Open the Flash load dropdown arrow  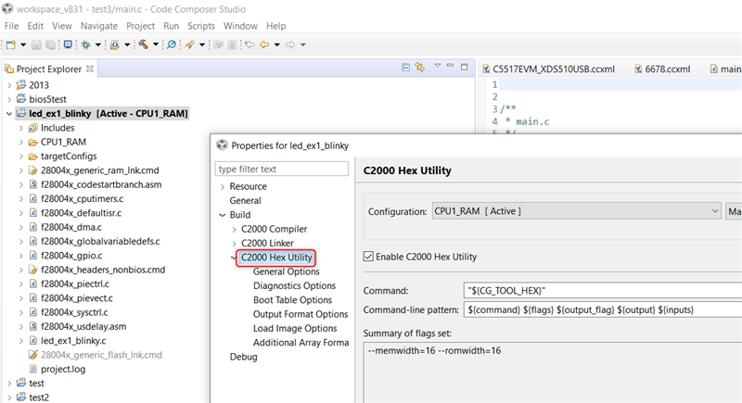coord(127,44)
